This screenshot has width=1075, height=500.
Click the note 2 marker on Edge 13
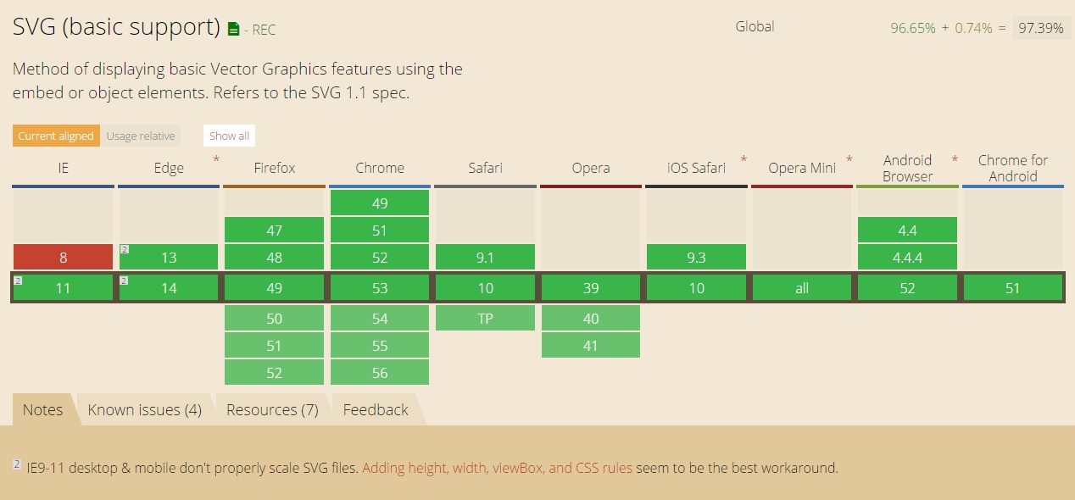[x=124, y=250]
